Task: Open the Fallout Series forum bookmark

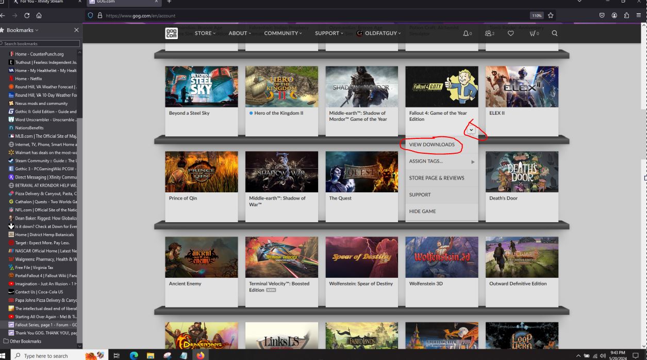Action: pyautogui.click(x=42, y=325)
